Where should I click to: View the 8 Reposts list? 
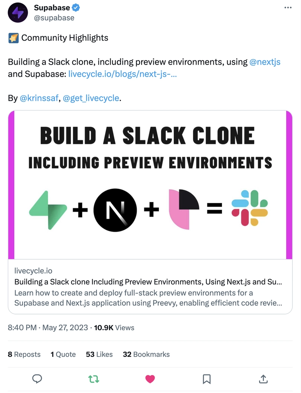(x=24, y=354)
